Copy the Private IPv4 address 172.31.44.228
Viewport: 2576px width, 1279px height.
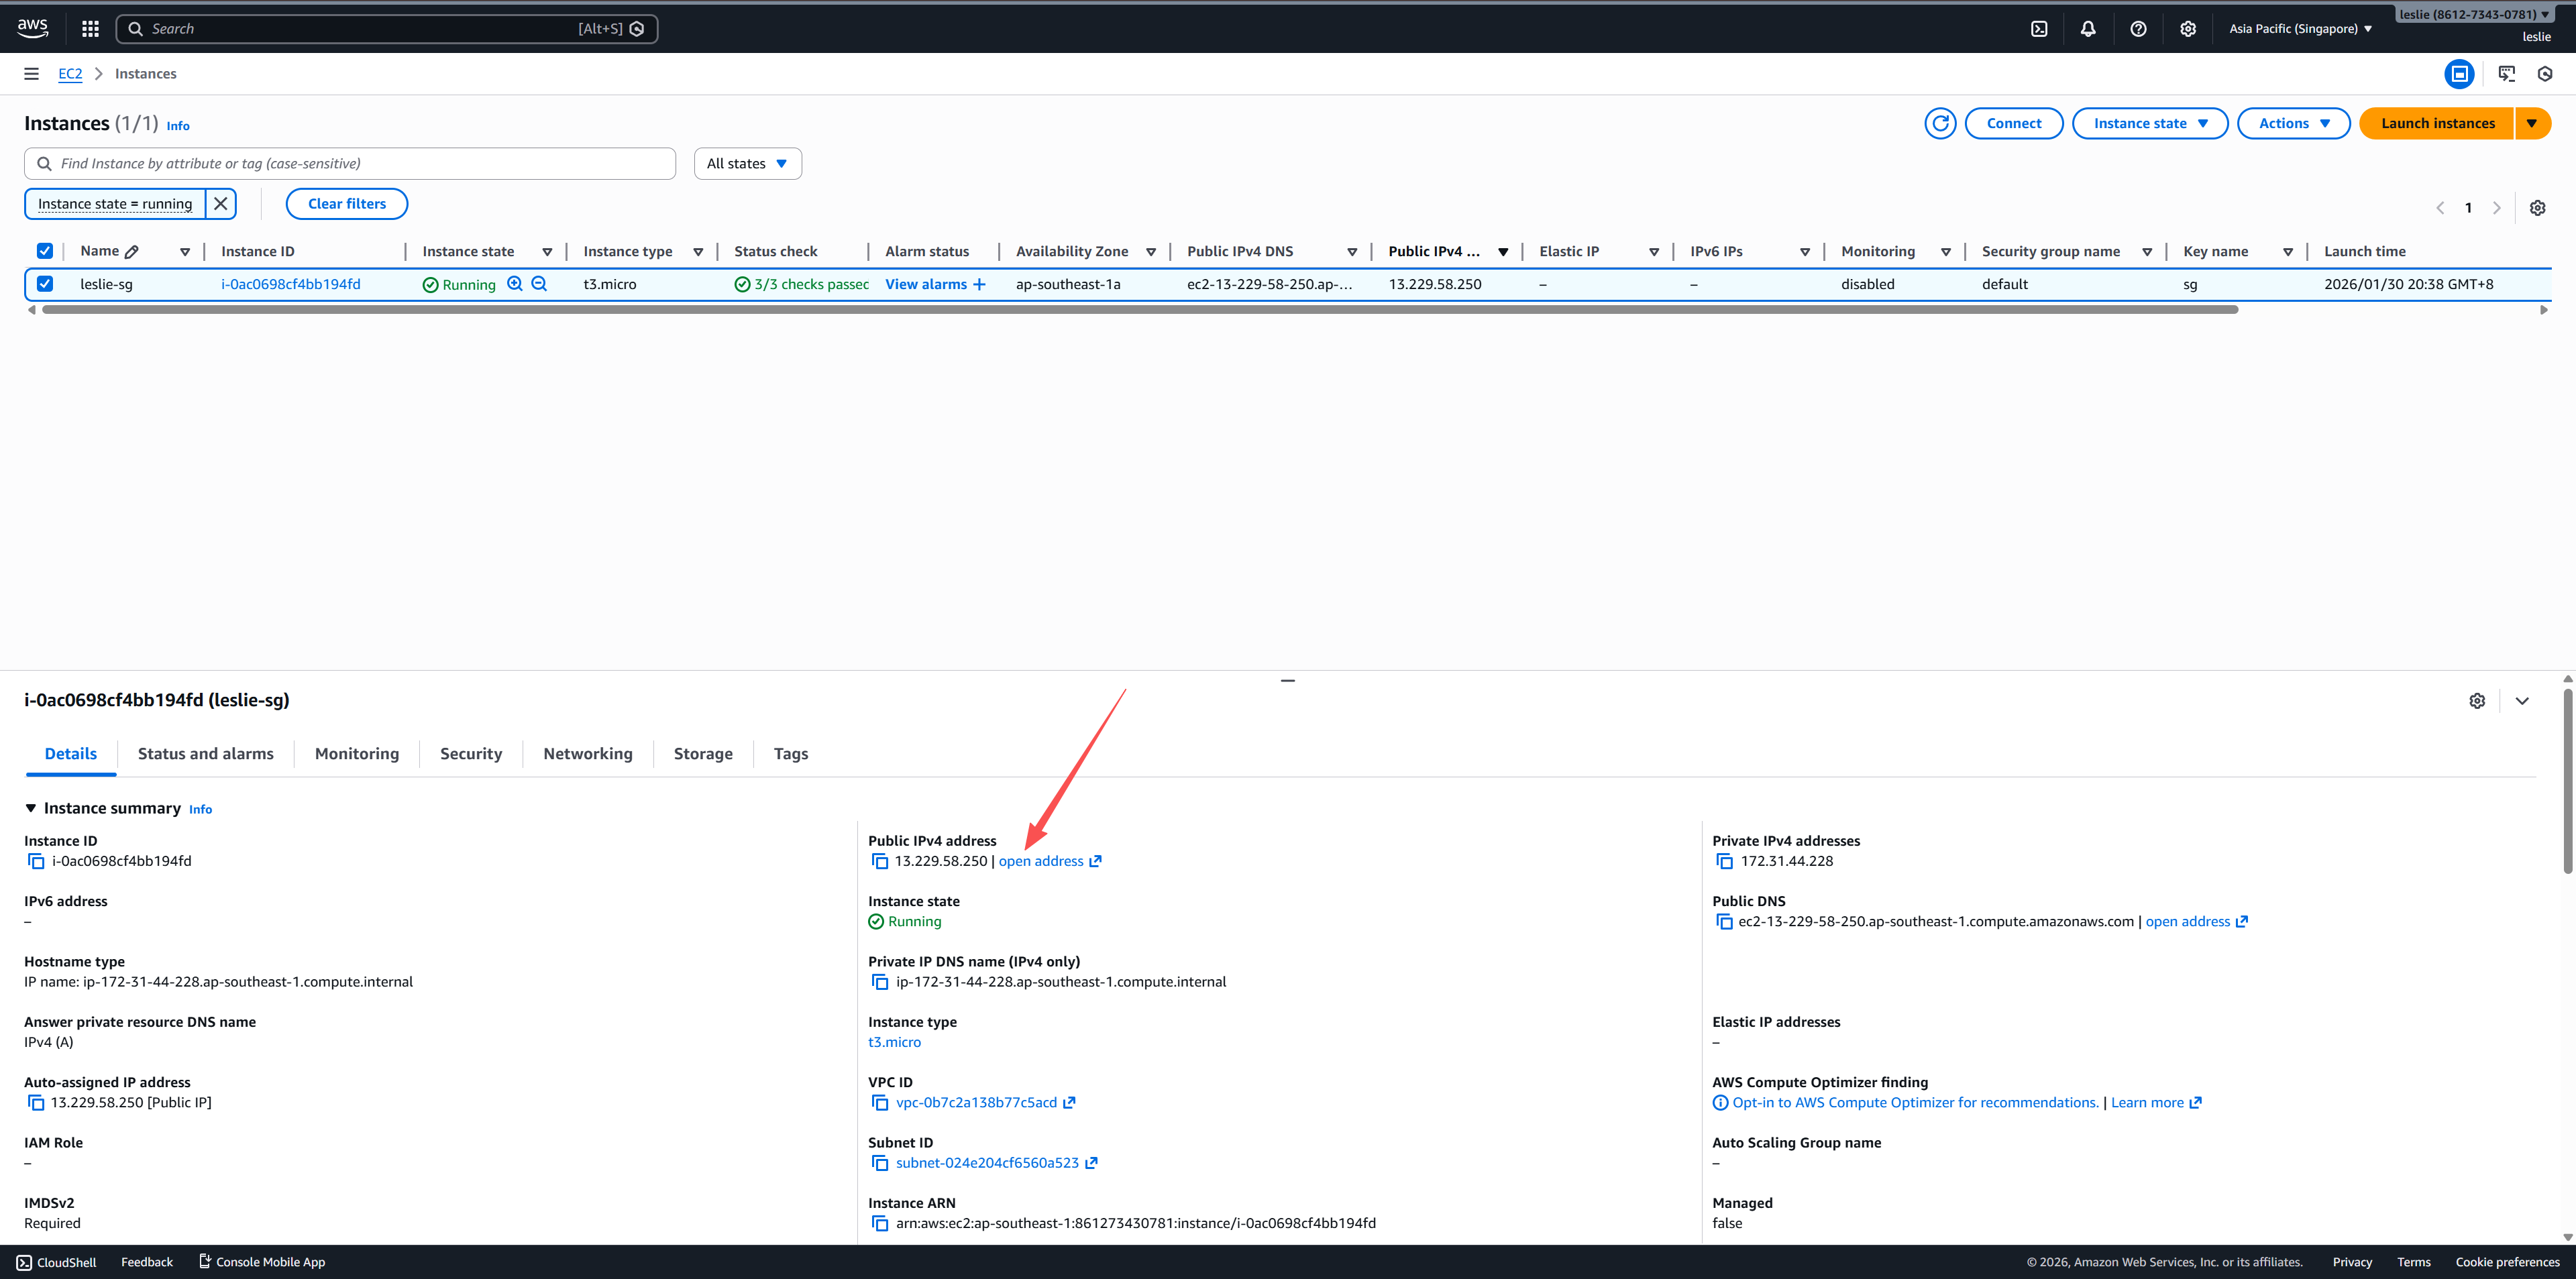[1724, 861]
